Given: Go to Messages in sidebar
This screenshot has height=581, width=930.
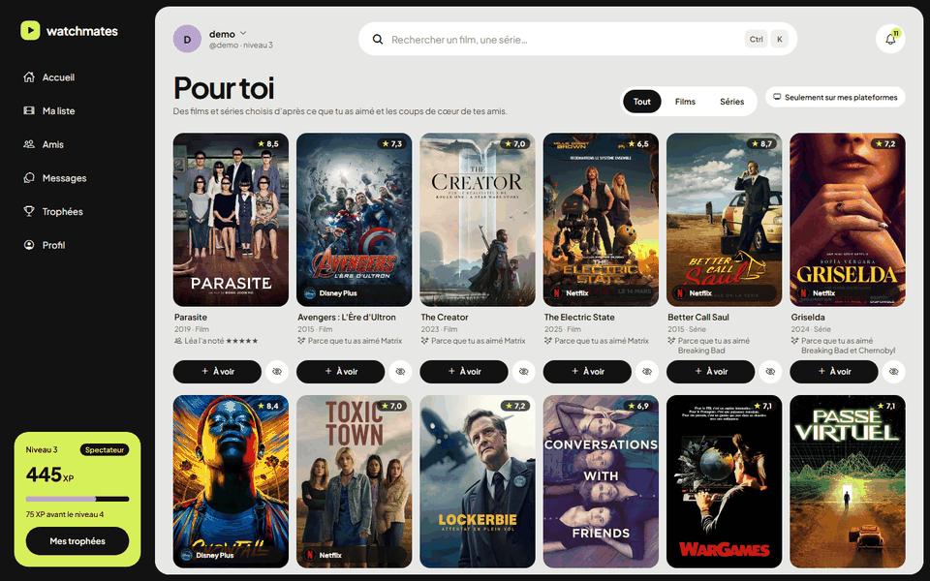Looking at the screenshot, I should (x=64, y=178).
